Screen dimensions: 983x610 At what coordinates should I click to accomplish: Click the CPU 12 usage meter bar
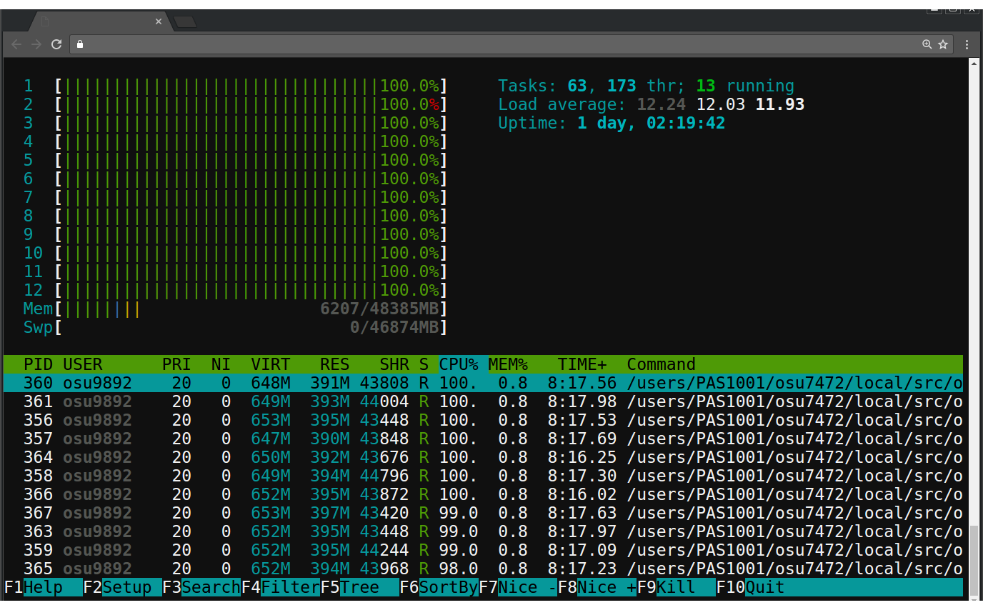click(251, 290)
